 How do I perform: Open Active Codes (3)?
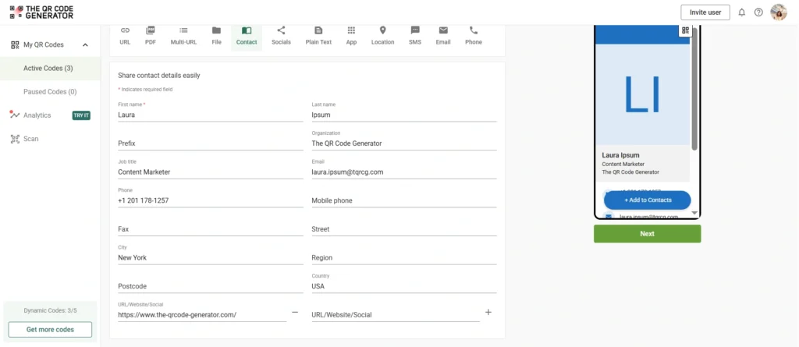point(48,69)
